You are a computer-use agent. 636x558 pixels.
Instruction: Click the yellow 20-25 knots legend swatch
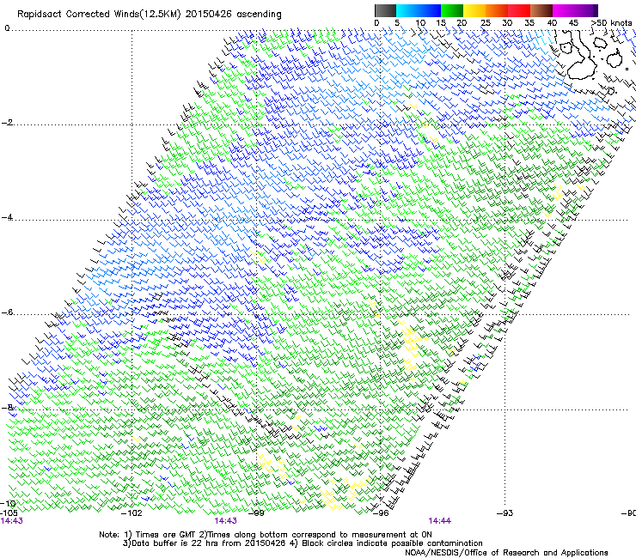pos(474,10)
